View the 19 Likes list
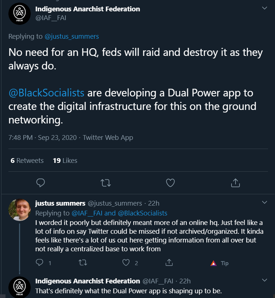This screenshot has width=275, height=298. [65, 161]
